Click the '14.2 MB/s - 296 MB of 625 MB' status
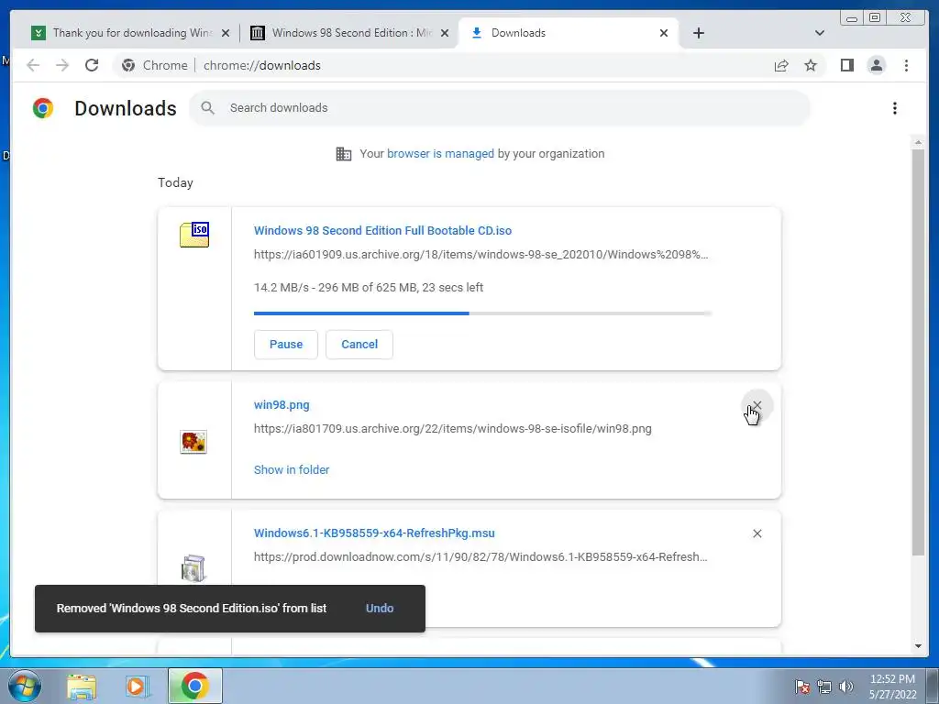This screenshot has height=704, width=939. 369,287
